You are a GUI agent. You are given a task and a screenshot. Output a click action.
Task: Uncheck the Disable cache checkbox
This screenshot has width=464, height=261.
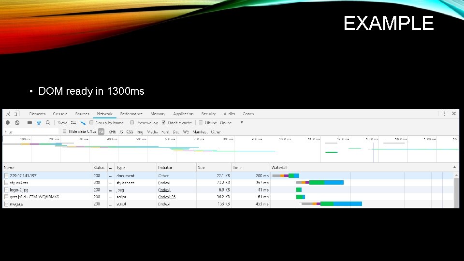click(x=164, y=122)
